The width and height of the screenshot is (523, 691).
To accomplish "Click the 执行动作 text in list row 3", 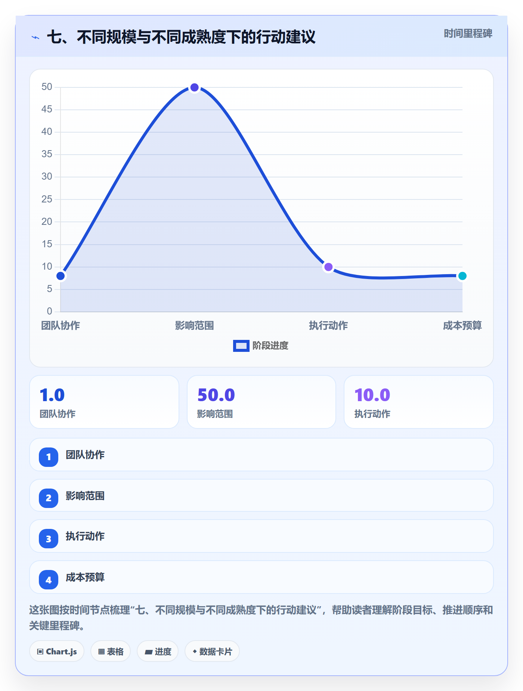I will (x=85, y=536).
